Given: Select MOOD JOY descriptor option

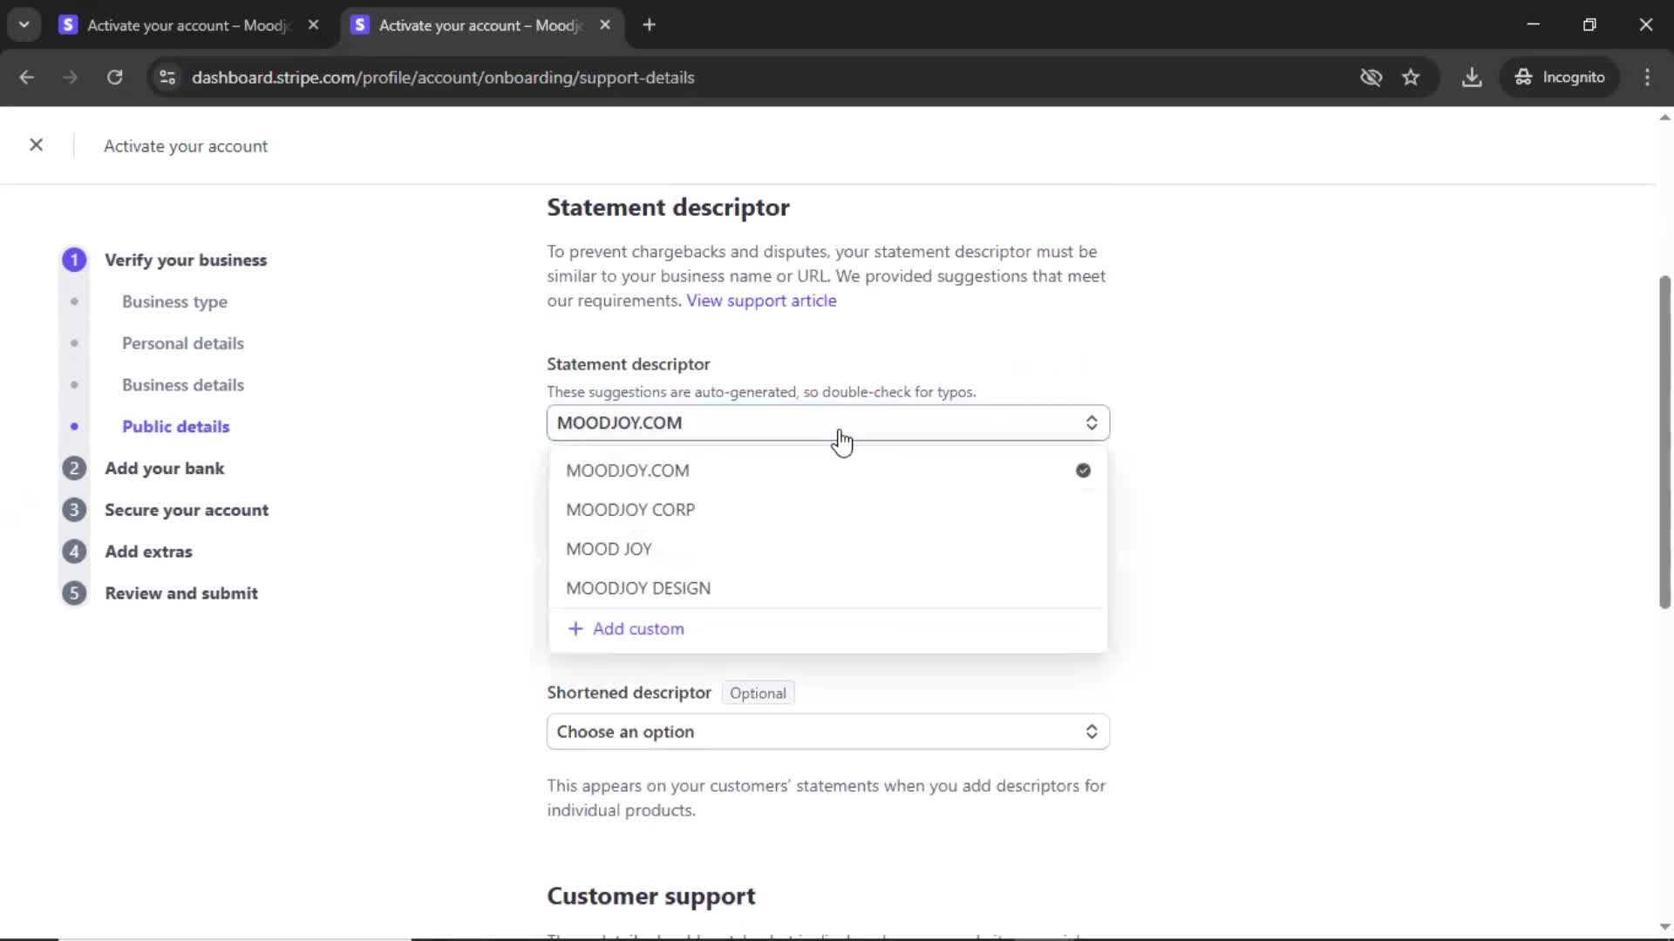Looking at the screenshot, I should coord(609,549).
